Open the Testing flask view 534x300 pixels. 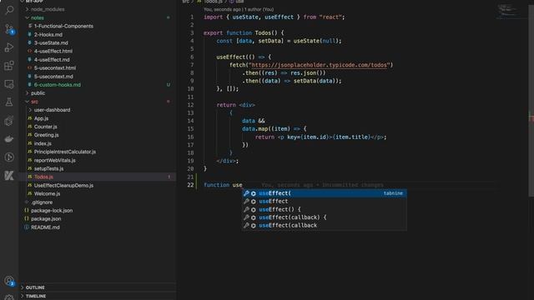9,102
